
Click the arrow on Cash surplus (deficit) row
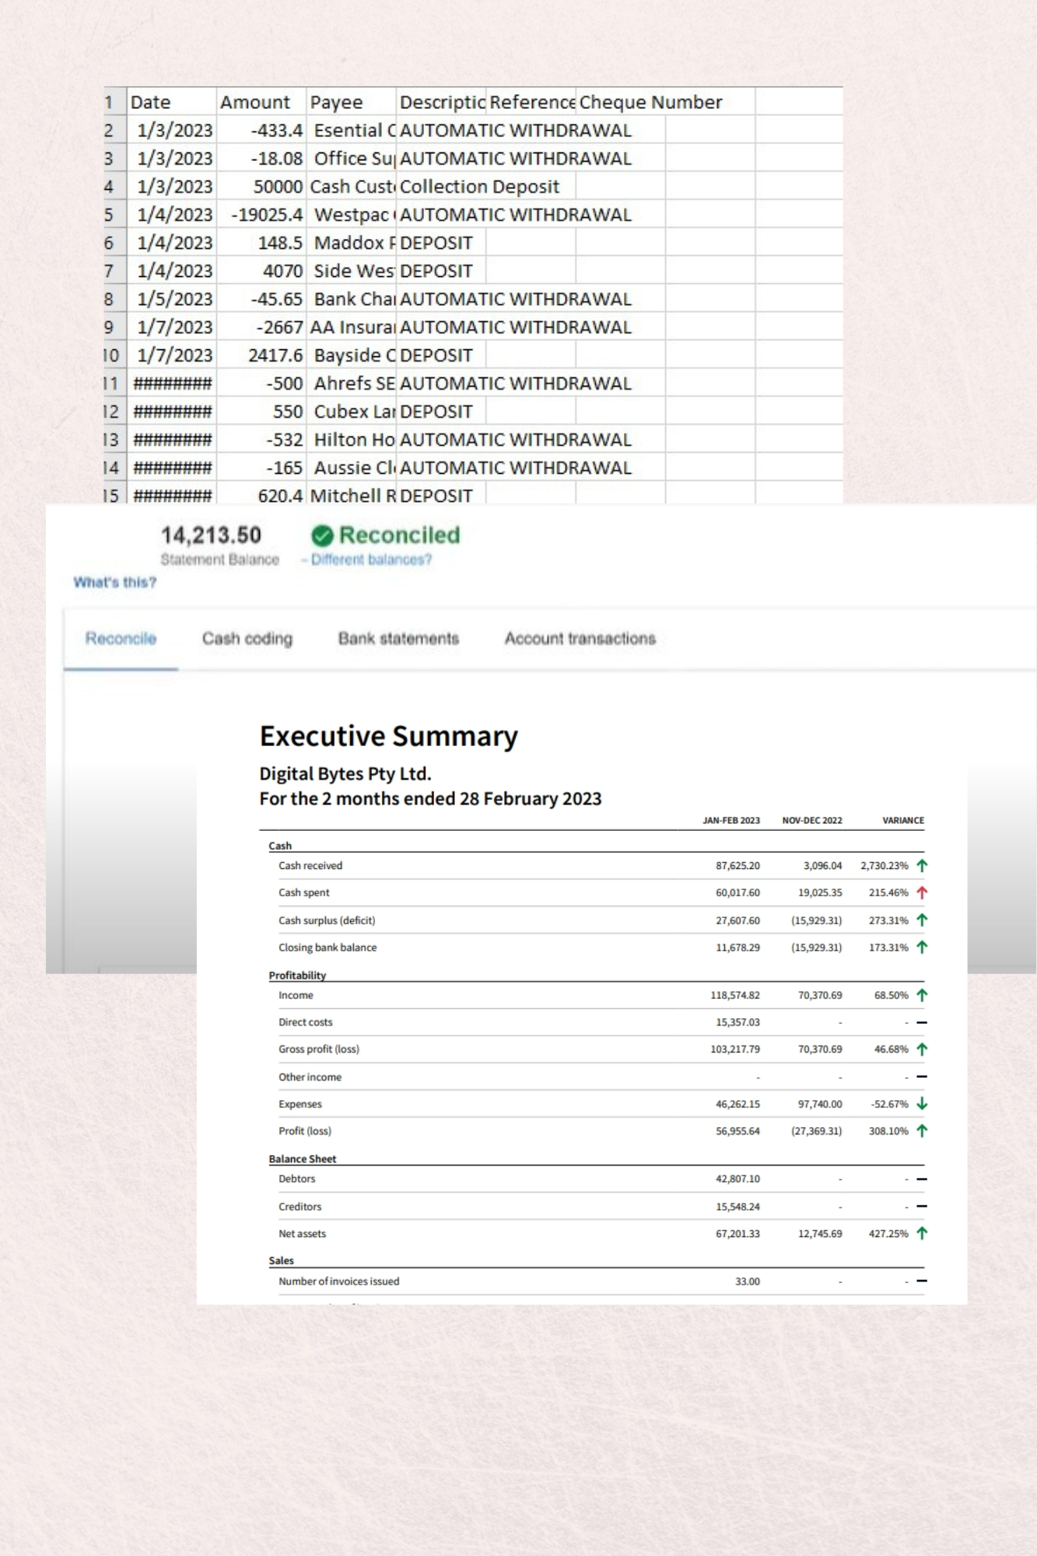(922, 920)
